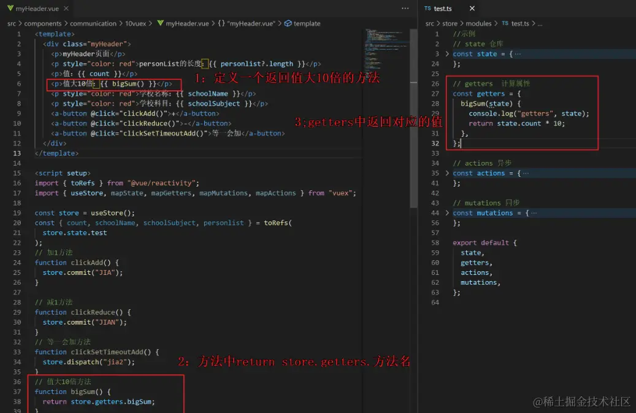This screenshot has width=636, height=413.
Task: Click 'mapGetters' in the vuex import
Action: [170, 193]
